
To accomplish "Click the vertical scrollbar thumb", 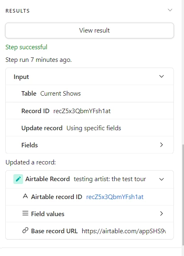I will coord(183,195).
